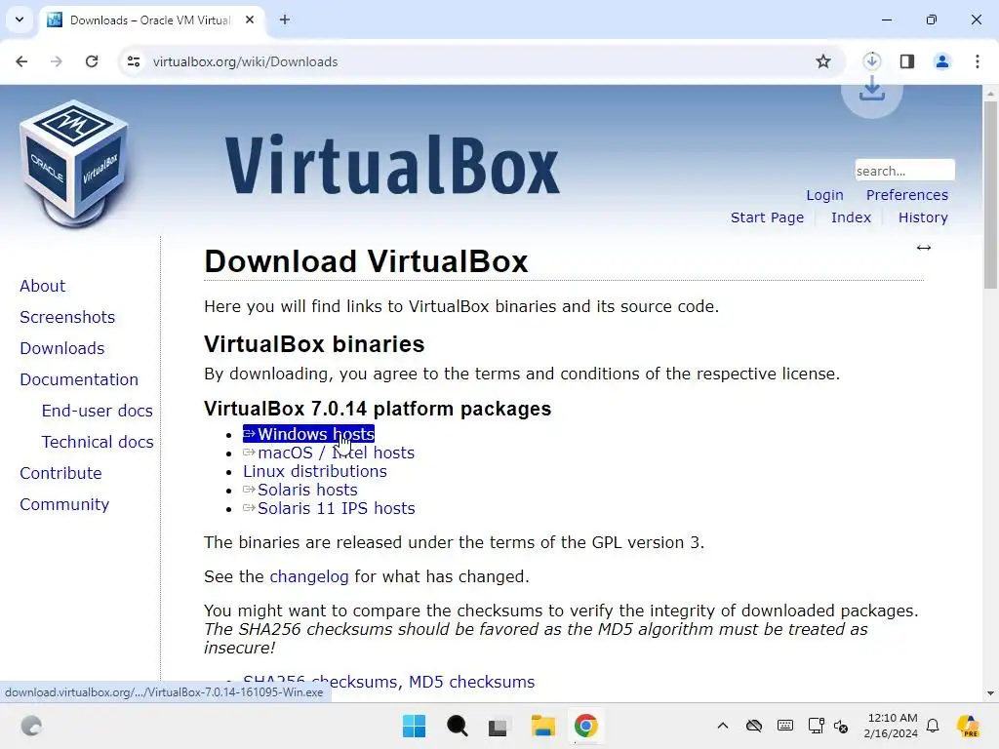Screen dimensions: 999x749
Task: Close the Downloads – Oracle VM VirtualBox tab
Action: click(x=250, y=20)
